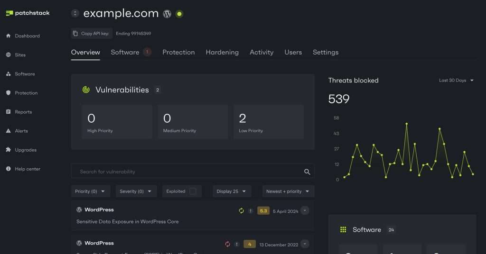Click exclamation icon on 5 April 2024 row
The height and width of the screenshot is (254, 486).
click(251, 211)
